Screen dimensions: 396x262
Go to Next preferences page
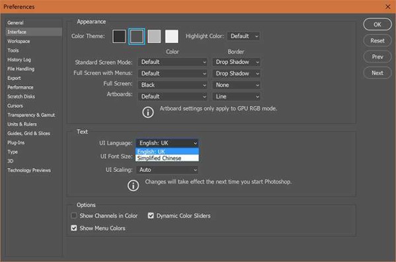click(x=377, y=73)
